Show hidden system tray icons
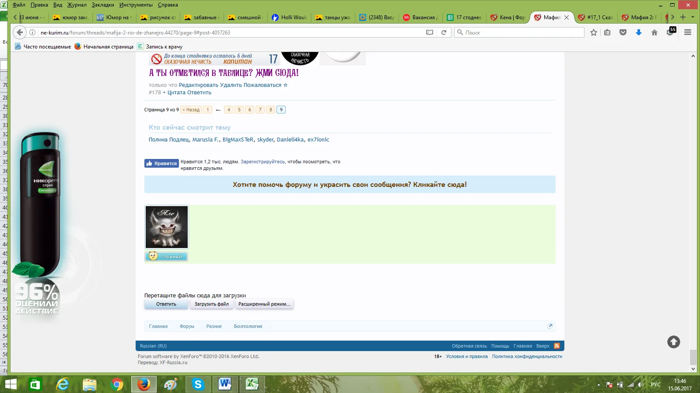The image size is (700, 393). point(598,385)
